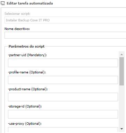This screenshot has height=133, width=126.
Task: Click the -partner-uid (Mandatory) label
Action: tap(27, 55)
